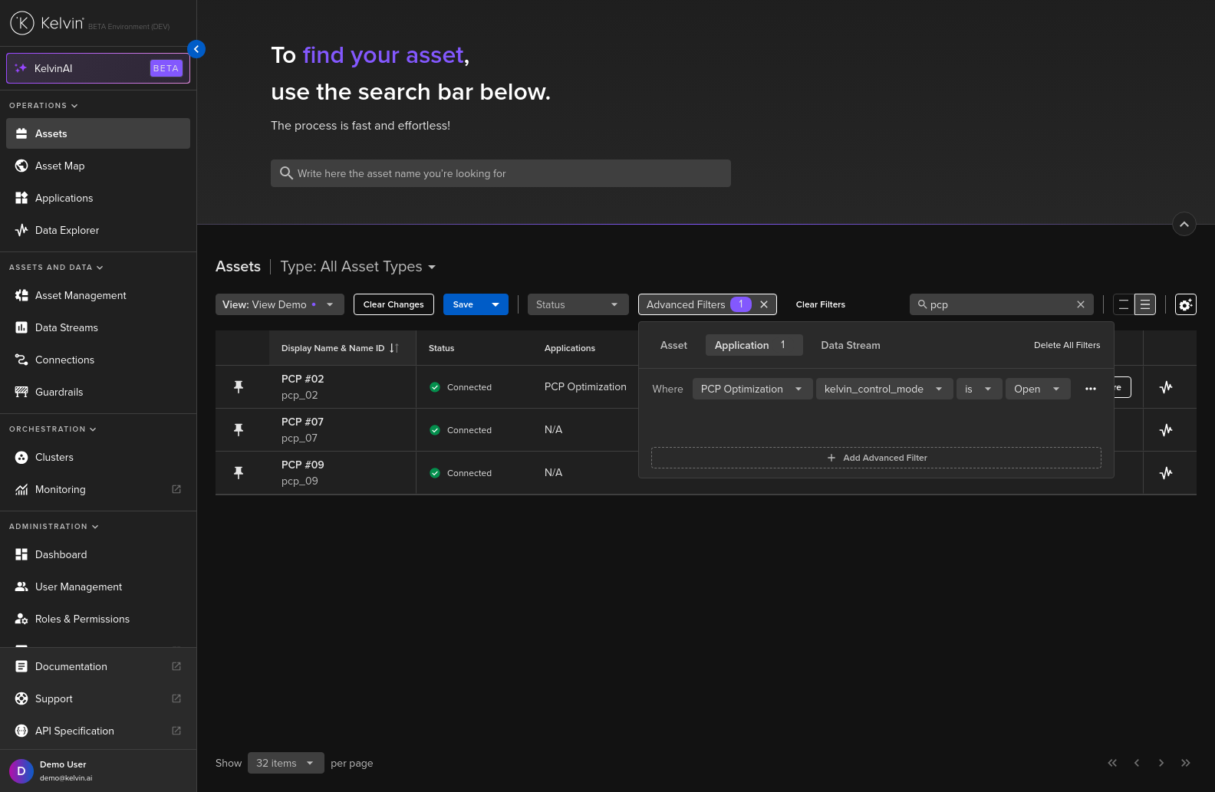1215x792 pixels.
Task: Open the 32 items per page dropdown
Action: click(285, 763)
